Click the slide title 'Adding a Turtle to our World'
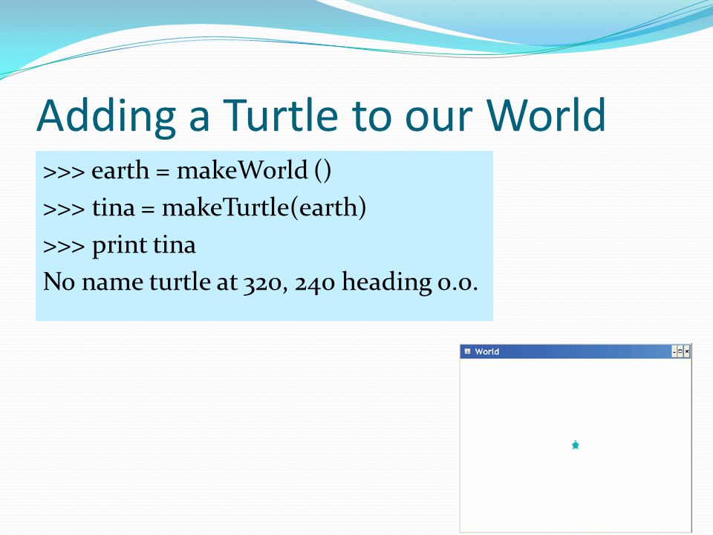 click(321, 117)
